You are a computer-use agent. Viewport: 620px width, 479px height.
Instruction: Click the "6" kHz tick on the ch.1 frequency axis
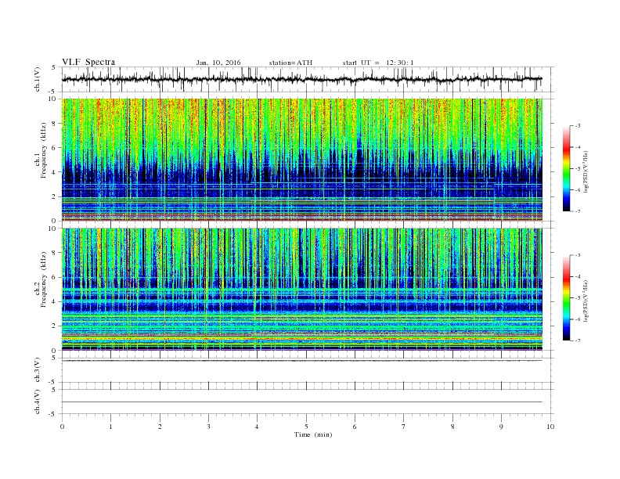54,148
